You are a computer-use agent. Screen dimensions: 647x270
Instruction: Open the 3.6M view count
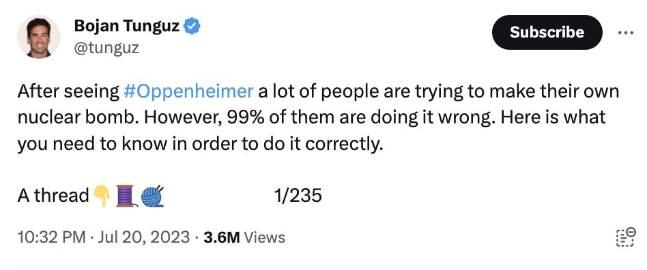tap(222, 238)
